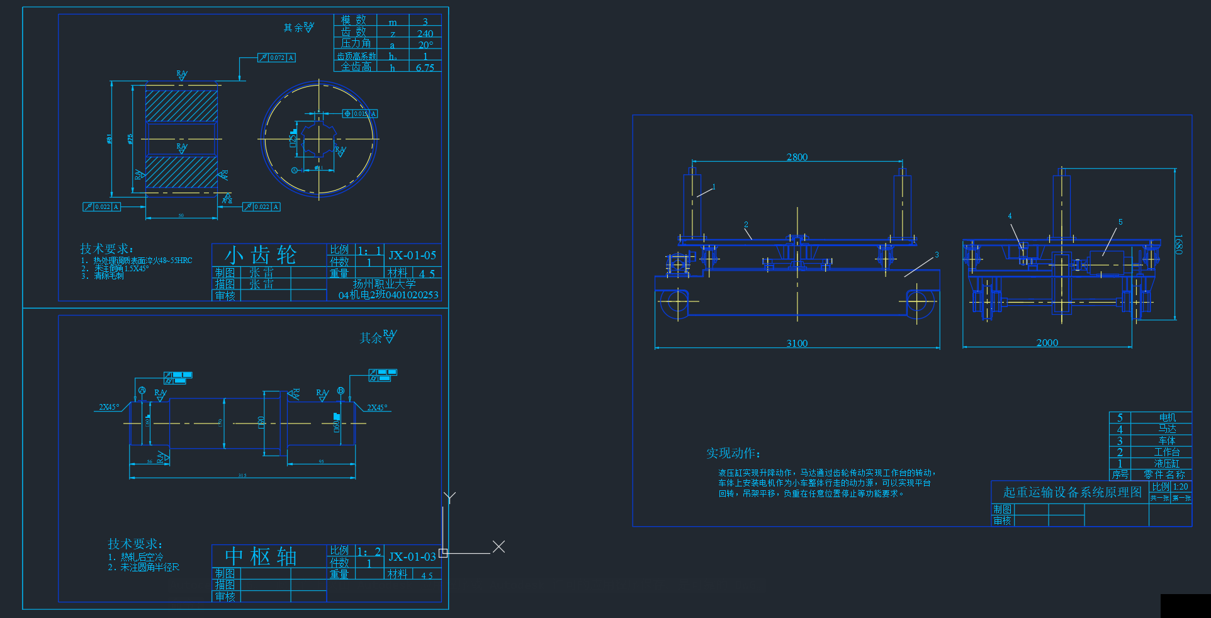Click the 04机电2班0401020253 class number text

[x=388, y=295]
